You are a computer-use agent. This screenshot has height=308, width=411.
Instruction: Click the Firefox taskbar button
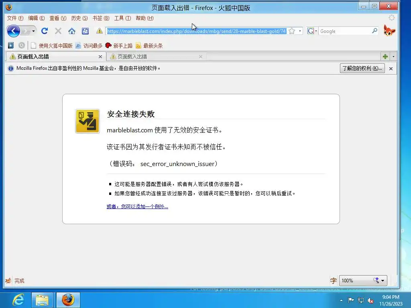tap(68, 300)
